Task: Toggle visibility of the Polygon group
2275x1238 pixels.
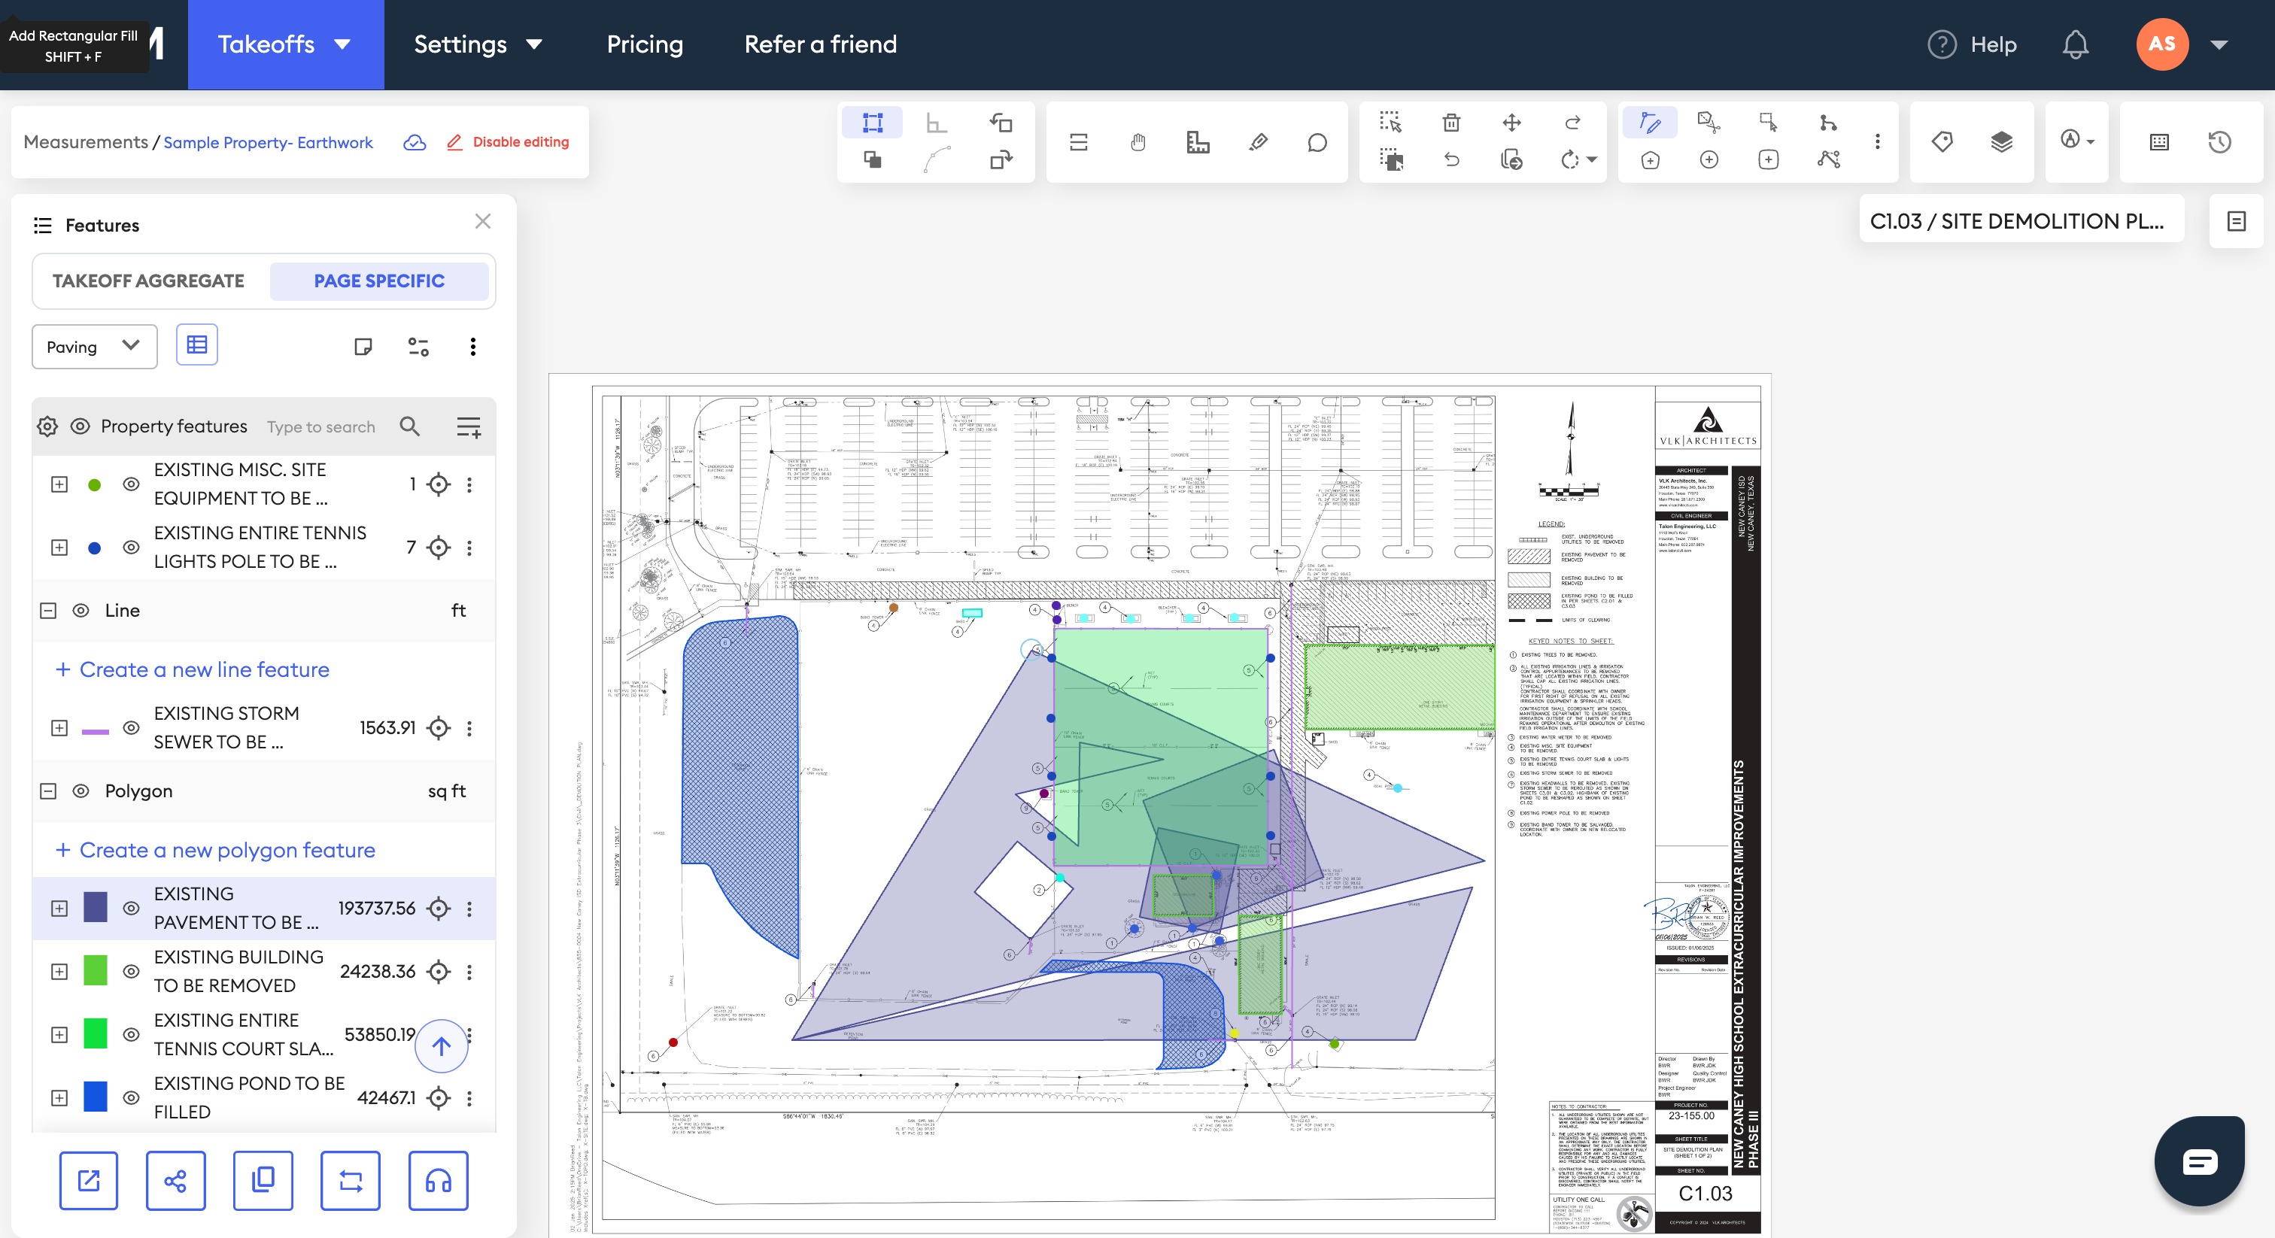Action: 80,791
